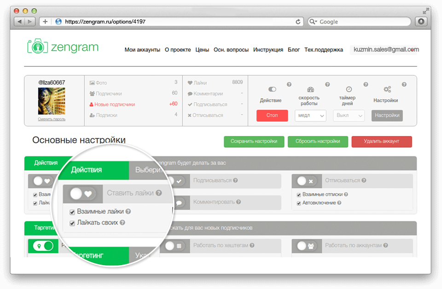
Task: Open Инструкция page
Action: pyautogui.click(x=268, y=50)
